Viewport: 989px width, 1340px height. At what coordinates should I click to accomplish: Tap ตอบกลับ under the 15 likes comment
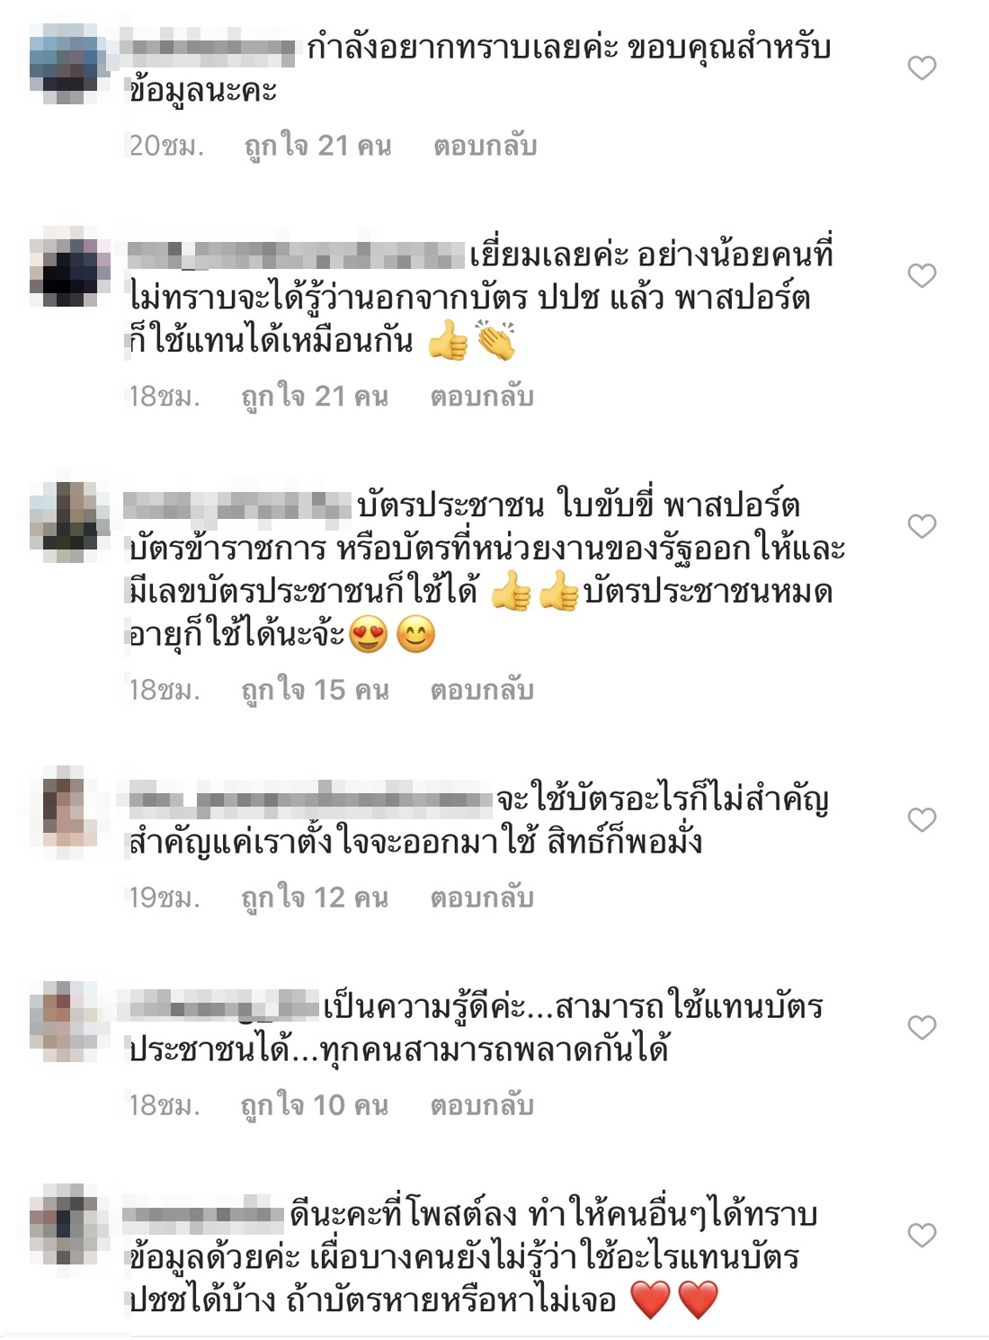[x=482, y=691]
